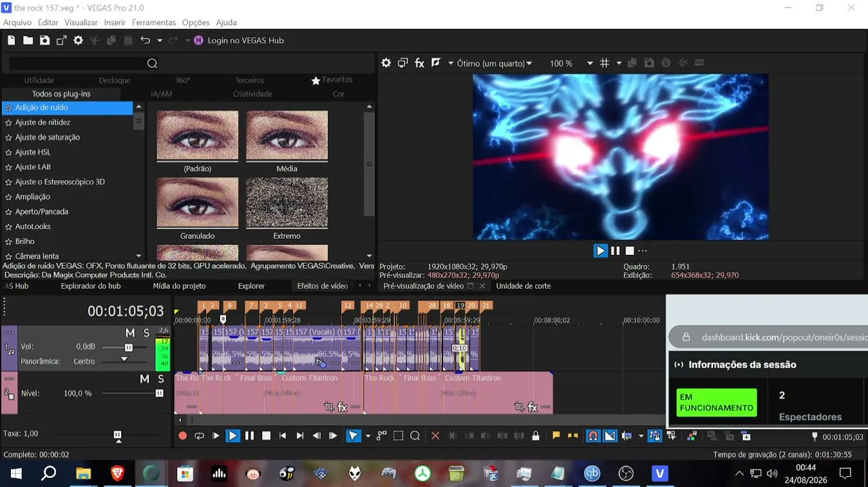This screenshot has width=868, height=487.
Task: Open the Ferramentas menu
Action: pos(154,22)
